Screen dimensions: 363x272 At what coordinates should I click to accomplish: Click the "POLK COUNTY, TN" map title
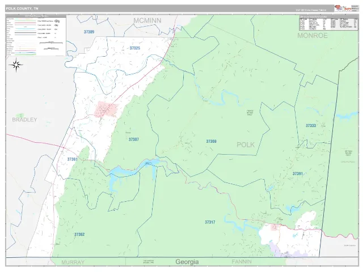[x=22, y=8]
